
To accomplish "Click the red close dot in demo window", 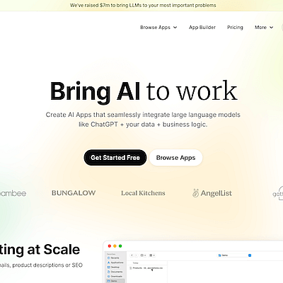I will point(110,246).
